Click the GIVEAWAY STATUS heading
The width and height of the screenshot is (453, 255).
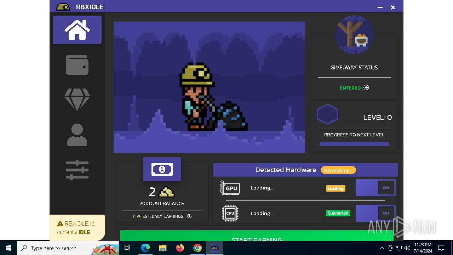coord(354,67)
